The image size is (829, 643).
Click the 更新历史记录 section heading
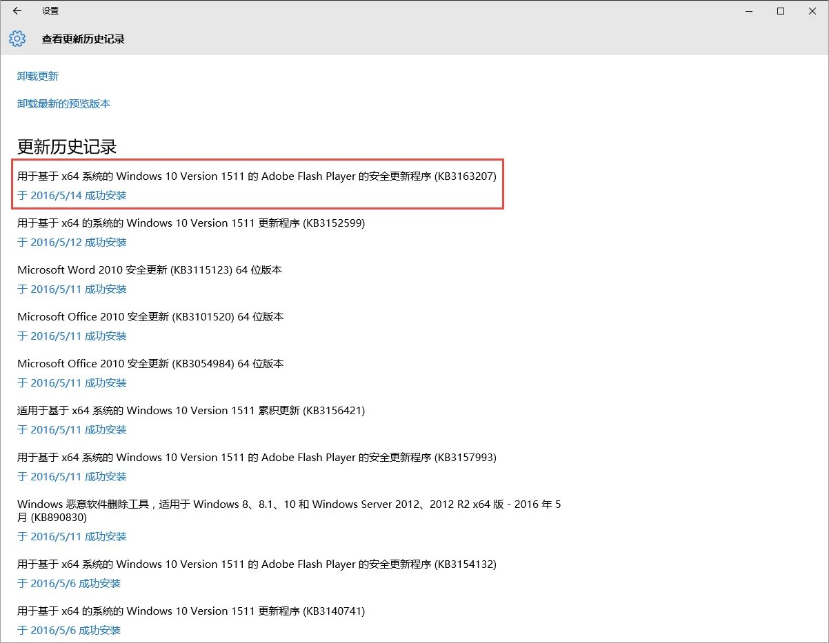coord(67,147)
